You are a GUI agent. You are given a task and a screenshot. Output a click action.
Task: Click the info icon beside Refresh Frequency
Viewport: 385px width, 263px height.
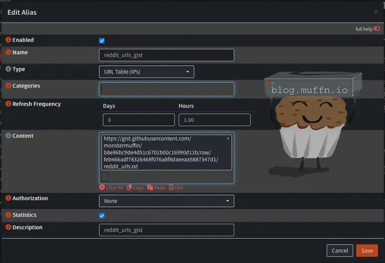click(x=8, y=104)
